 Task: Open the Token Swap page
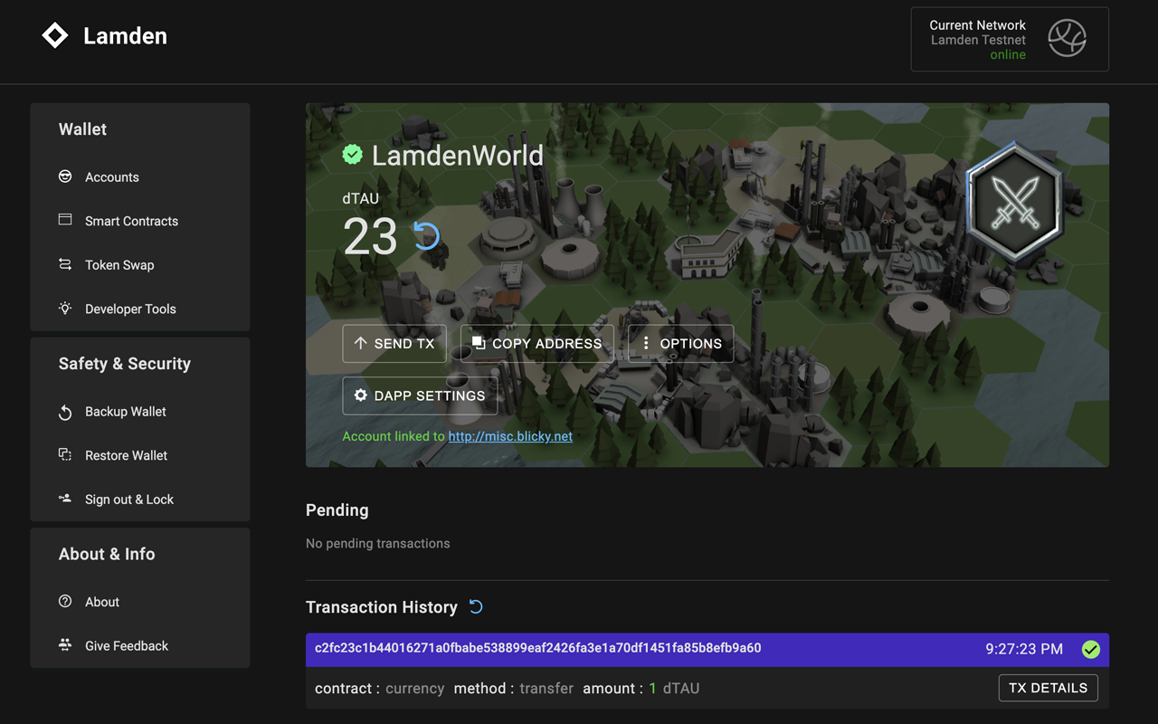119,264
